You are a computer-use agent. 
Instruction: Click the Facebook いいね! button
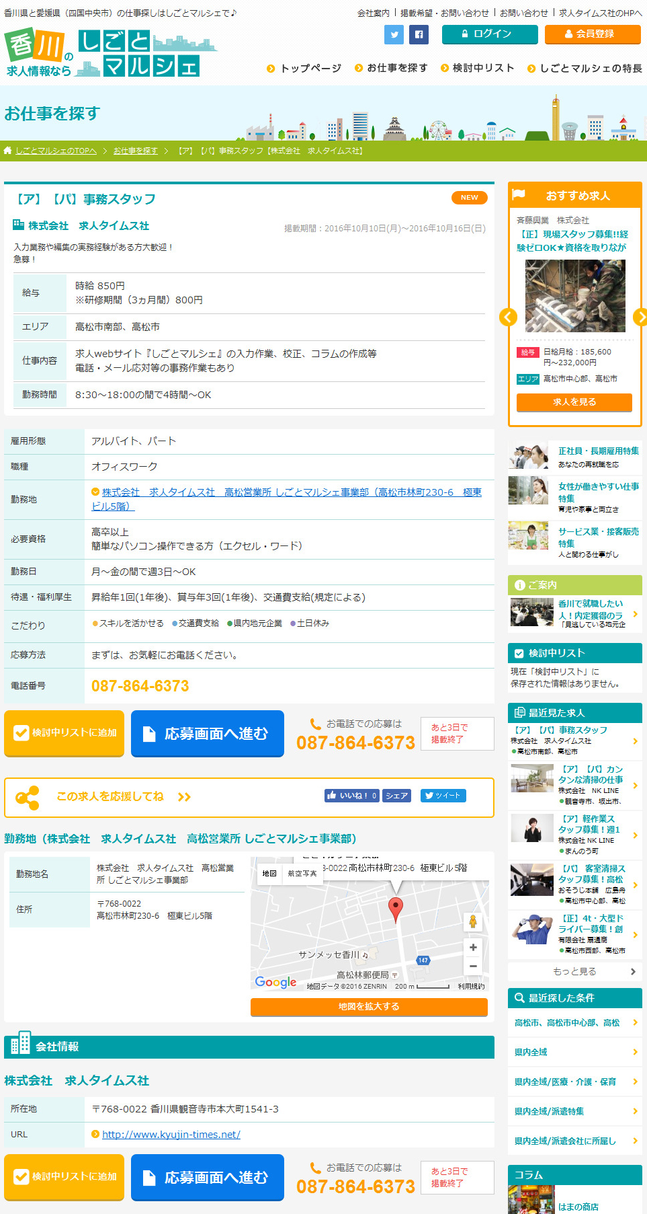click(x=352, y=796)
